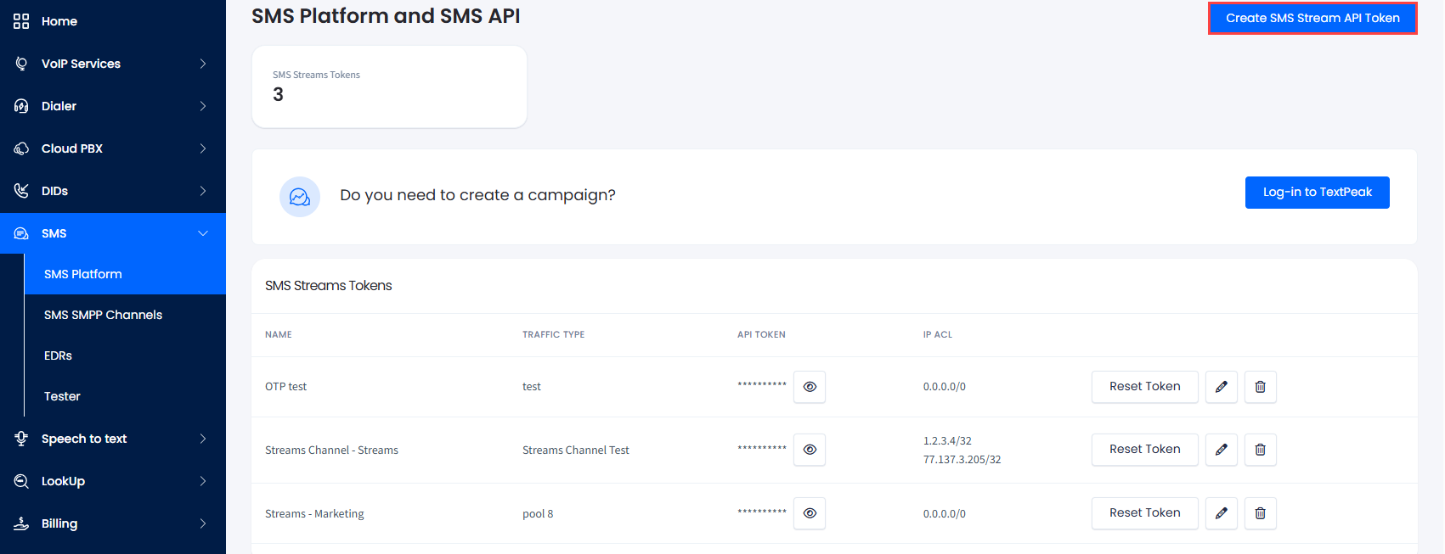Click the API TOKEN column header

point(761,335)
